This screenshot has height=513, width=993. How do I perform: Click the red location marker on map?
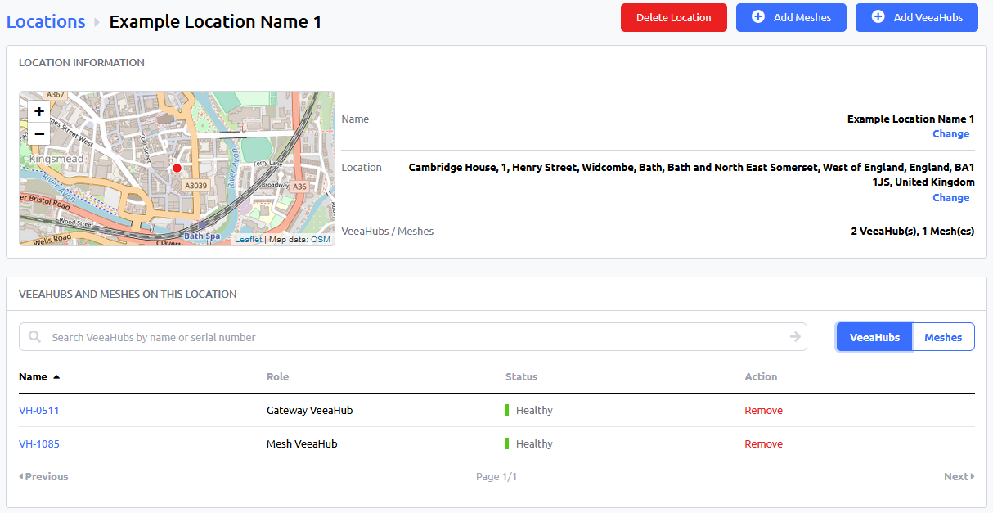(177, 168)
